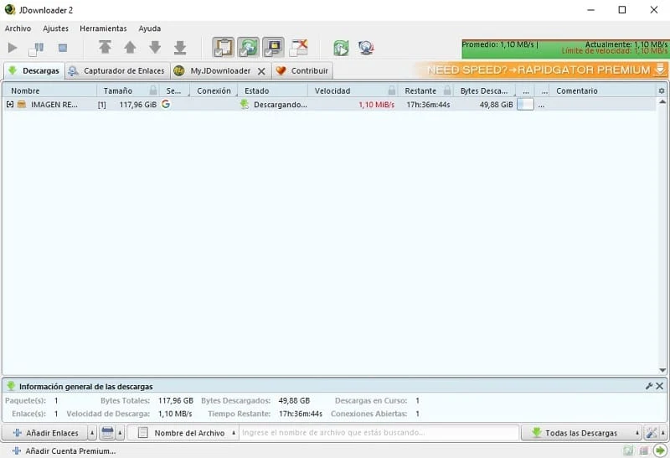Expand Añadir Enlaces dropdown arrow

[92, 433]
